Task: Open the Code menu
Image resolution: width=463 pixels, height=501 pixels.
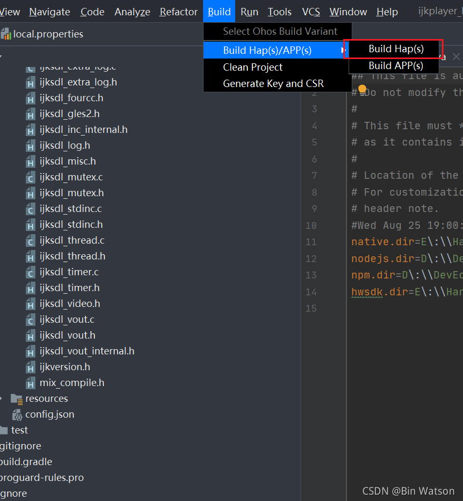Action: [92, 12]
